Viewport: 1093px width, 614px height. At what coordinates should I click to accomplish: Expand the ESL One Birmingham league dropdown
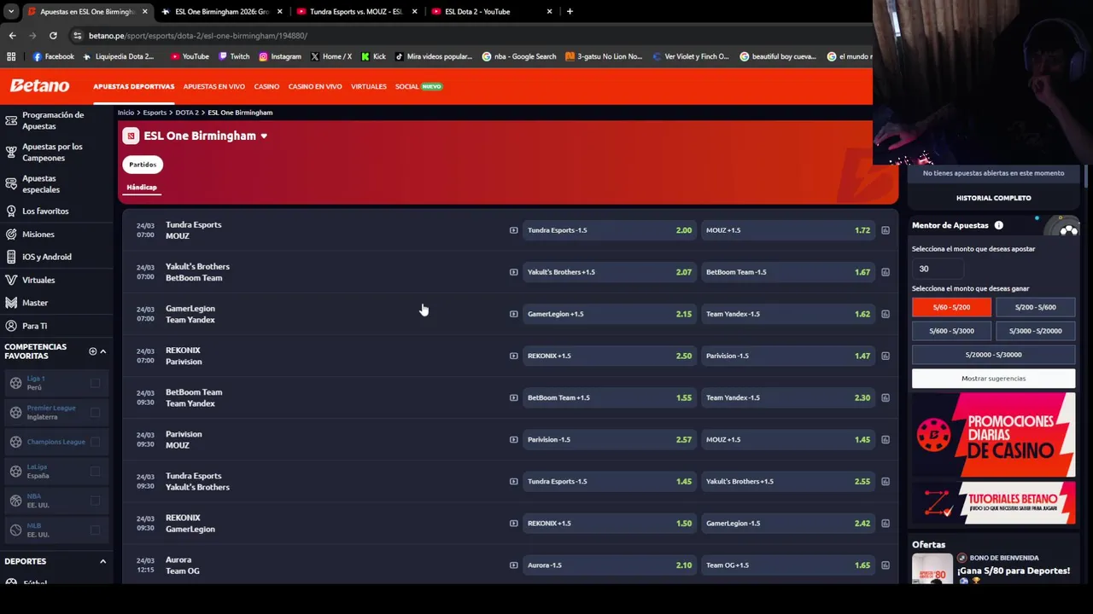264,136
